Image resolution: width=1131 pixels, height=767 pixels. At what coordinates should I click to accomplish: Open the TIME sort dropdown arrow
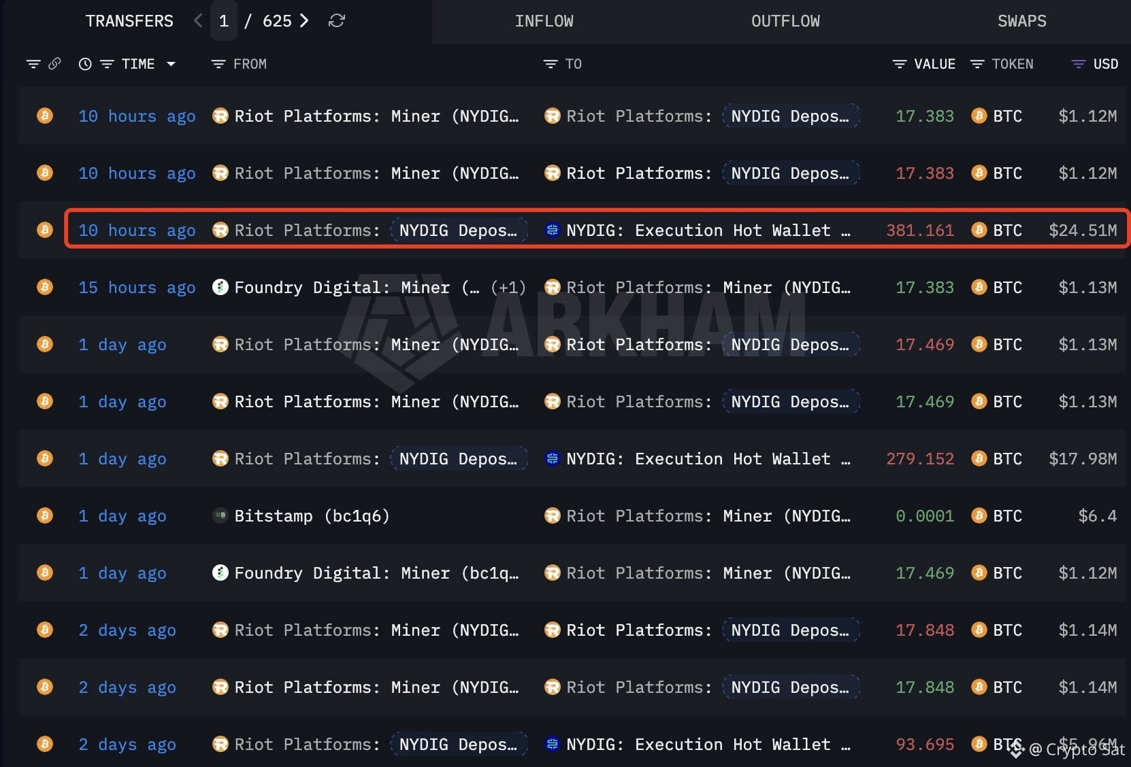pyautogui.click(x=171, y=64)
